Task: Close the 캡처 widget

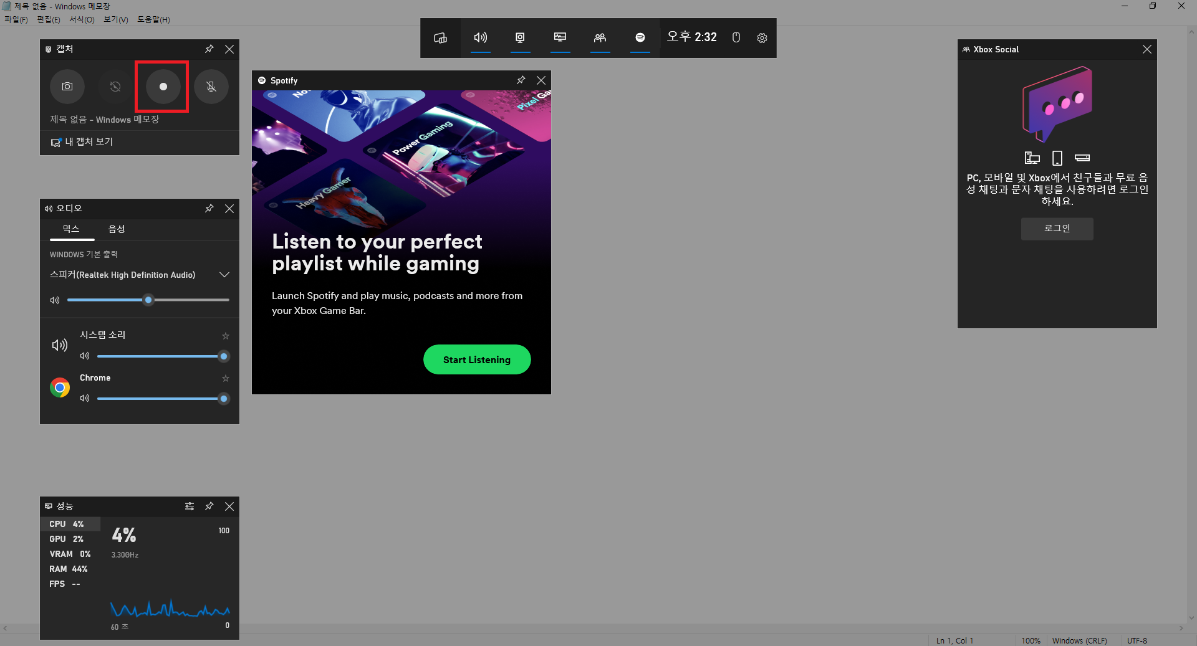Action: tap(229, 49)
